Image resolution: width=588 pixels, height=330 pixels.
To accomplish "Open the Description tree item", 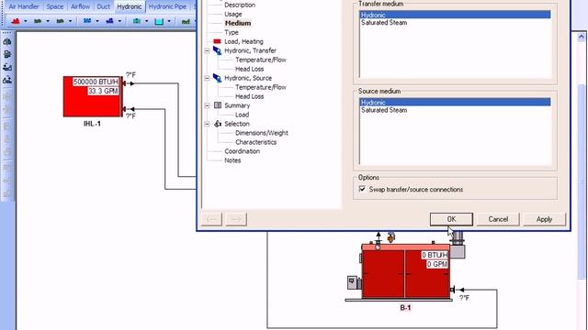I will 240,5.
